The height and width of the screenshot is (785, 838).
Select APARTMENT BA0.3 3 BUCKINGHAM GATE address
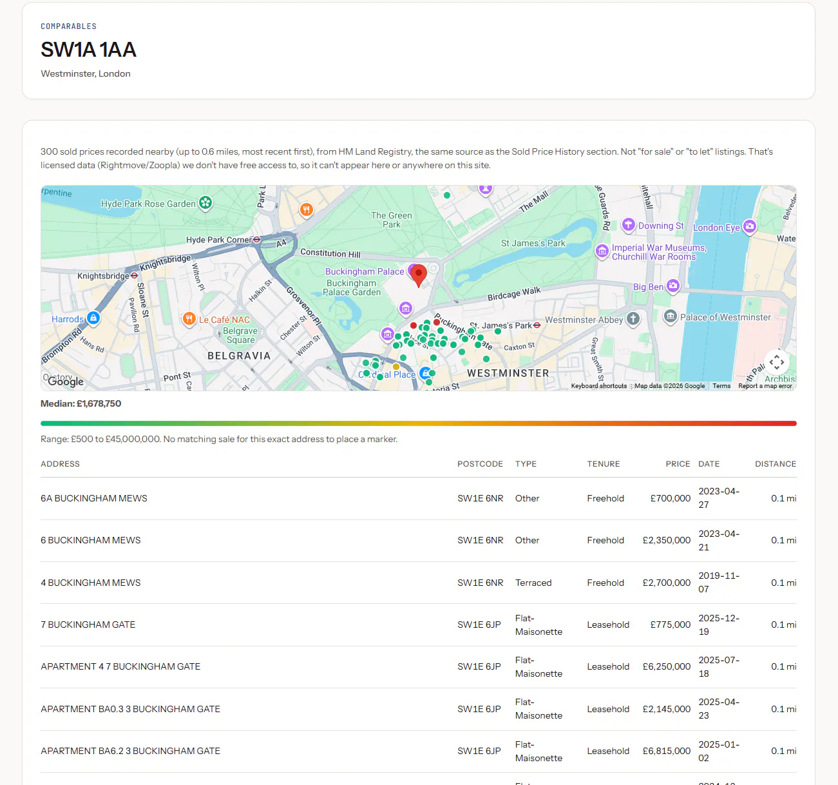point(131,709)
